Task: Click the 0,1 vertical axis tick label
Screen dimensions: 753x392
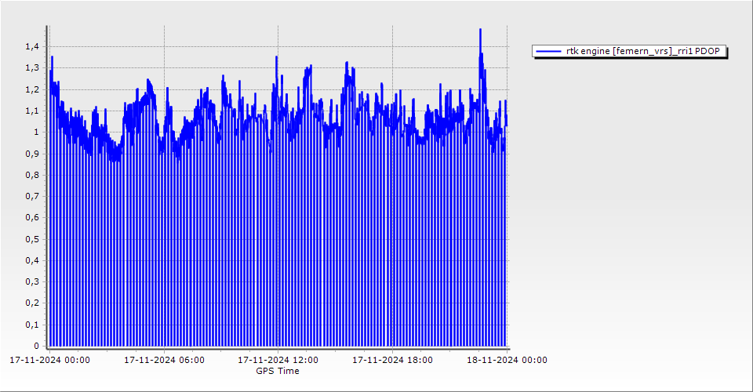Action: (x=31, y=325)
